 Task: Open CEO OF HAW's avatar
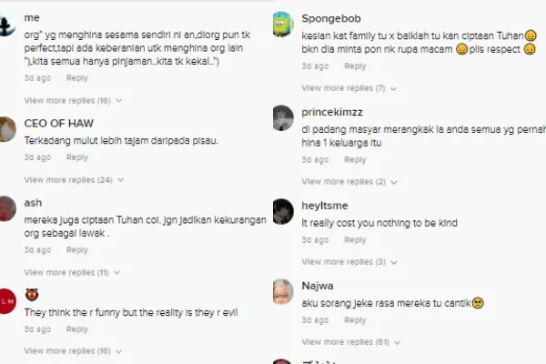pyautogui.click(x=7, y=129)
